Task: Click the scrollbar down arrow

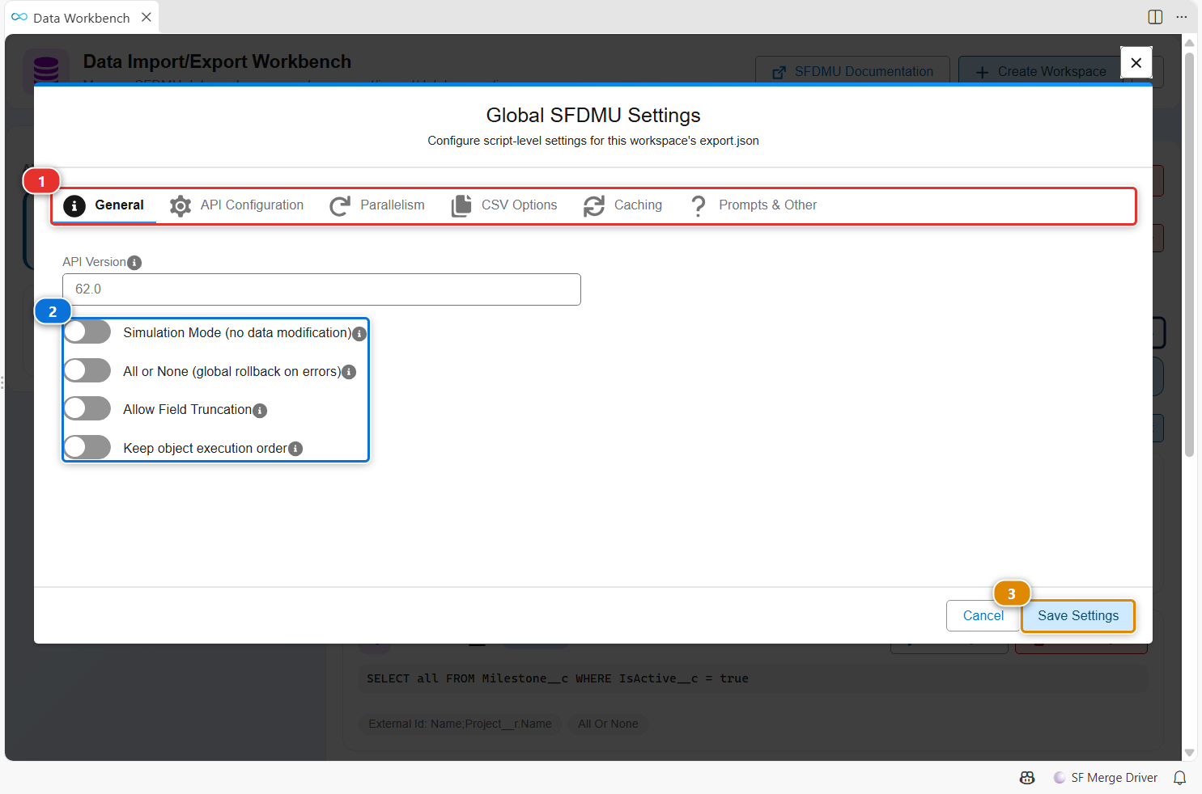Action: (1189, 753)
